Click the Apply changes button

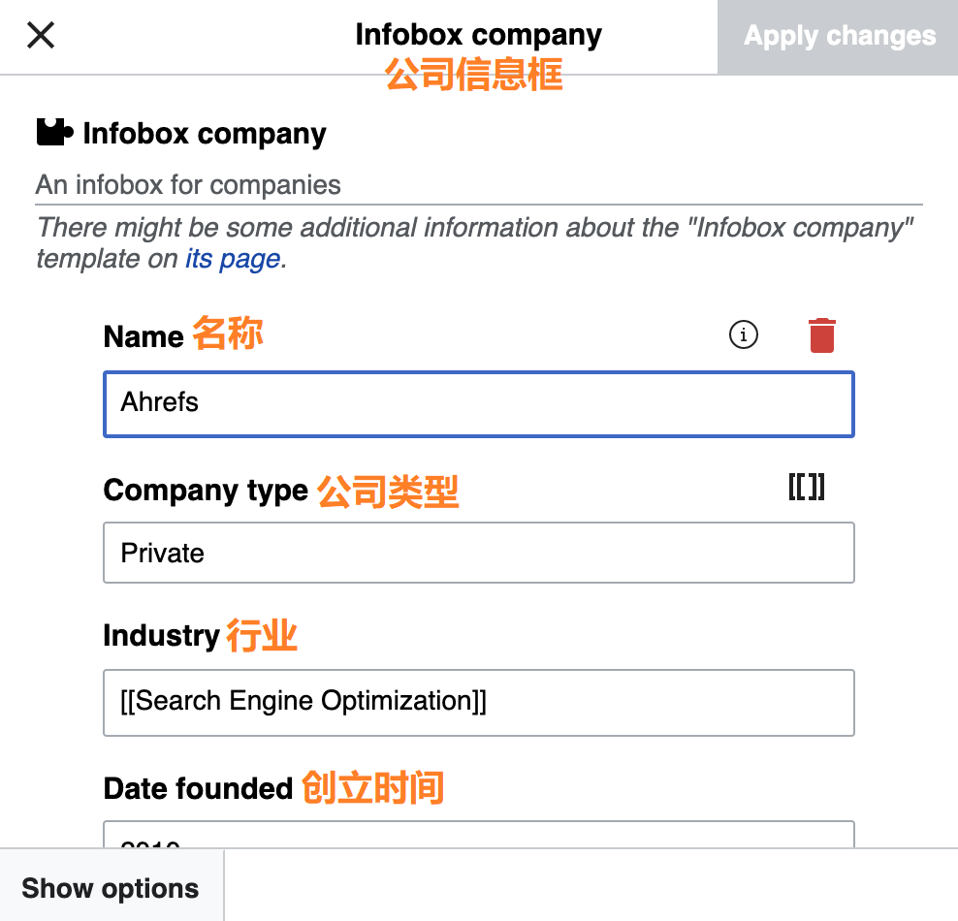(x=839, y=37)
